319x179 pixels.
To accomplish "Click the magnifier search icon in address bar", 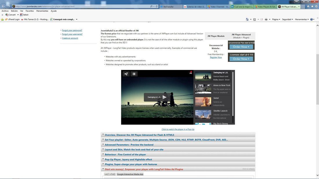I will pos(151,6).
